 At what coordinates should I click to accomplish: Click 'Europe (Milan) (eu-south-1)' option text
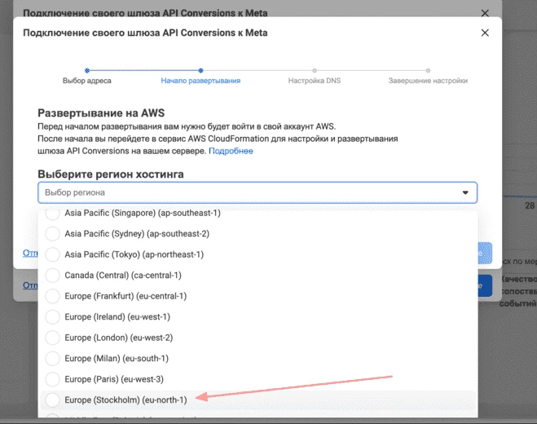point(117,359)
